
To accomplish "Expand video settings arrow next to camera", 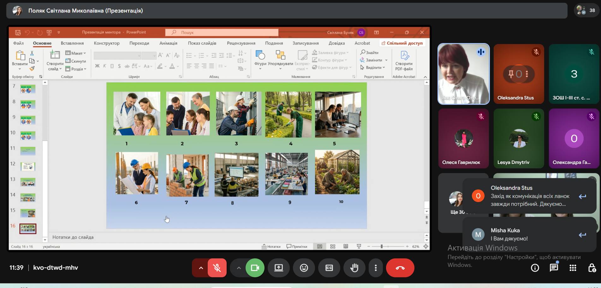I will 239,268.
